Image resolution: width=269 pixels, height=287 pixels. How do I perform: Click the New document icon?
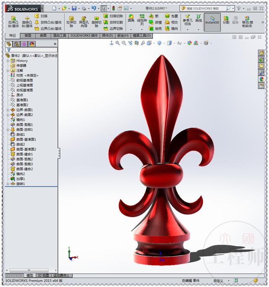click(x=54, y=8)
